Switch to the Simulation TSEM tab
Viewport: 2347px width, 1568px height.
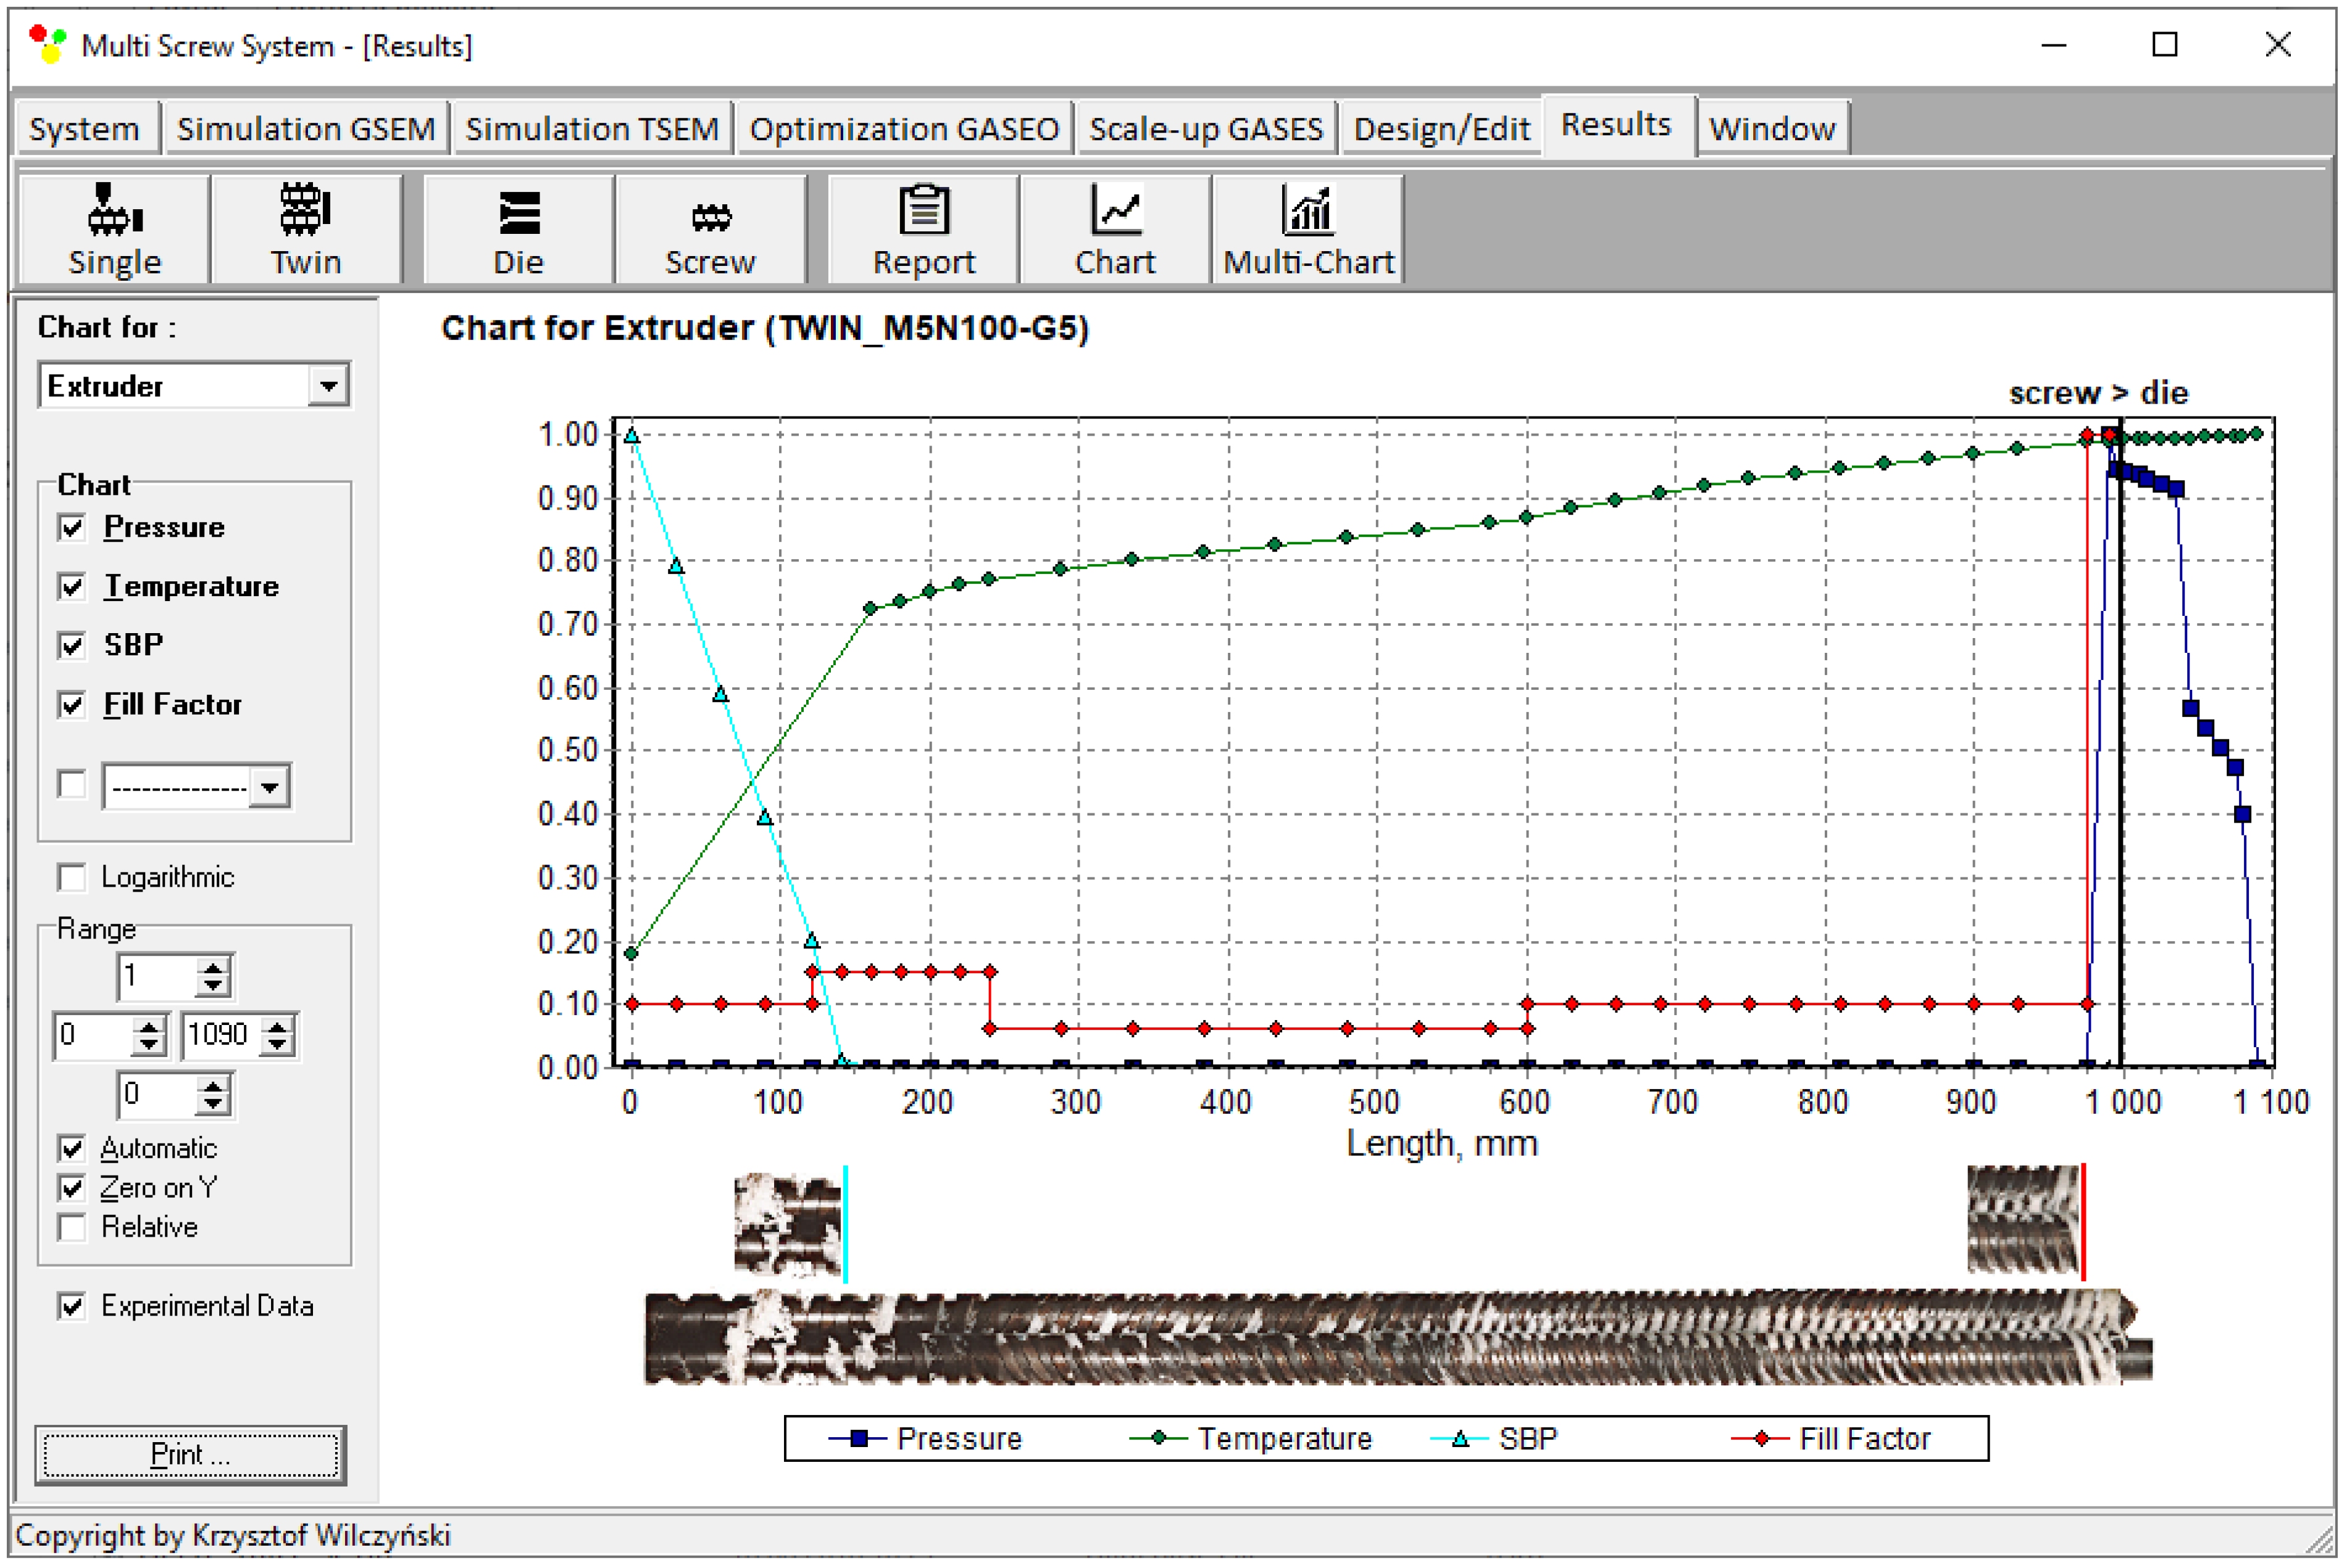591,129
